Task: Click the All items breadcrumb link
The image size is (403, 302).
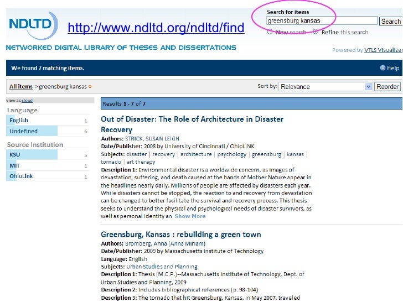Action: pos(21,86)
